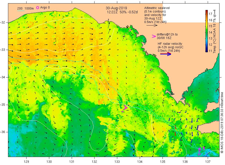Click the "Argo 0" legend label
Image resolution: width=225 pixels, height=165 pixels.
(45, 7)
